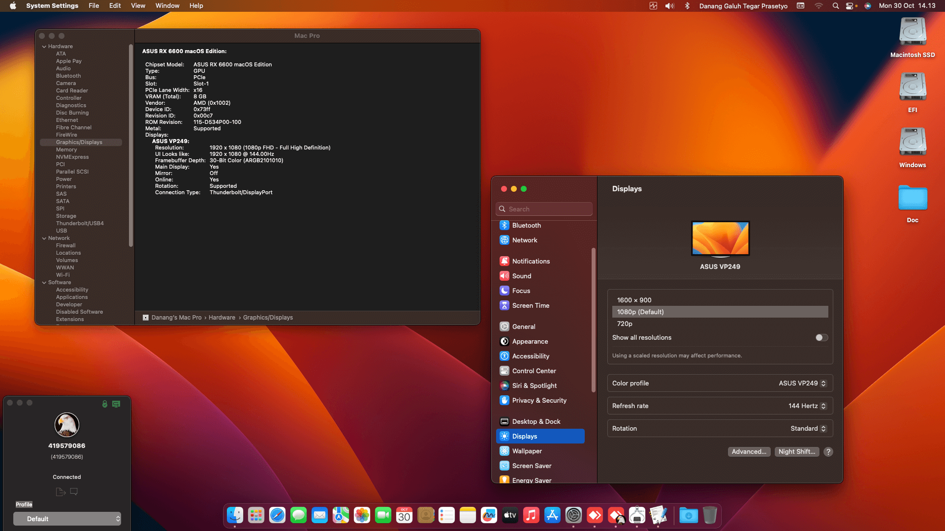The height and width of the screenshot is (531, 945).
Task: Open the File menu
Action: coord(94,6)
